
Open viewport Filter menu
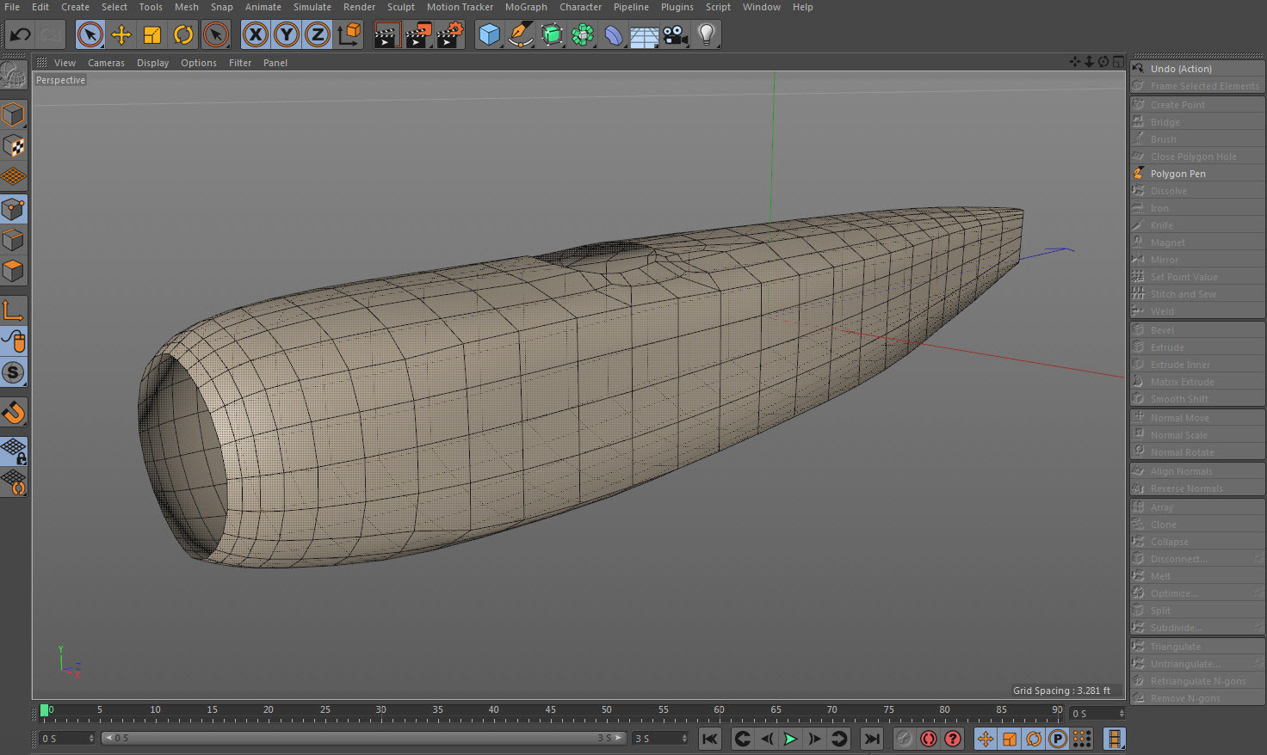(x=240, y=63)
